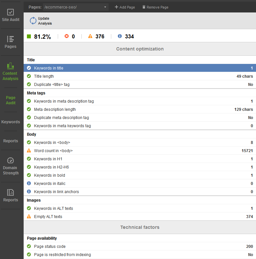Click the Remove Page button
Screen dimensions: 256x259
(x=155, y=7)
